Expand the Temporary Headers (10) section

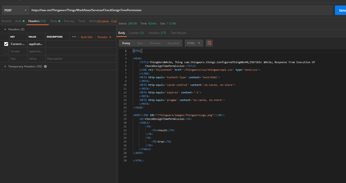click(5, 66)
